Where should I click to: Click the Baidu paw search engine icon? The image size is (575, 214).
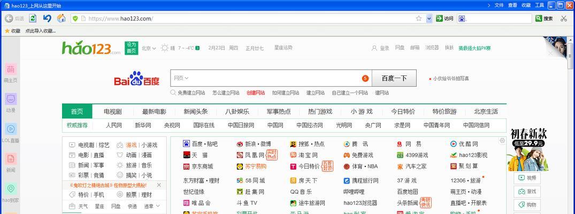click(x=462, y=18)
